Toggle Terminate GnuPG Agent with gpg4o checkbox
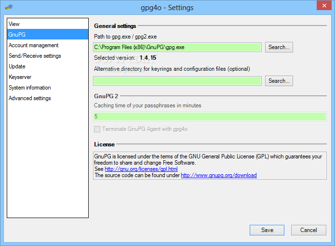The image size is (335, 246). pyautogui.click(x=97, y=129)
